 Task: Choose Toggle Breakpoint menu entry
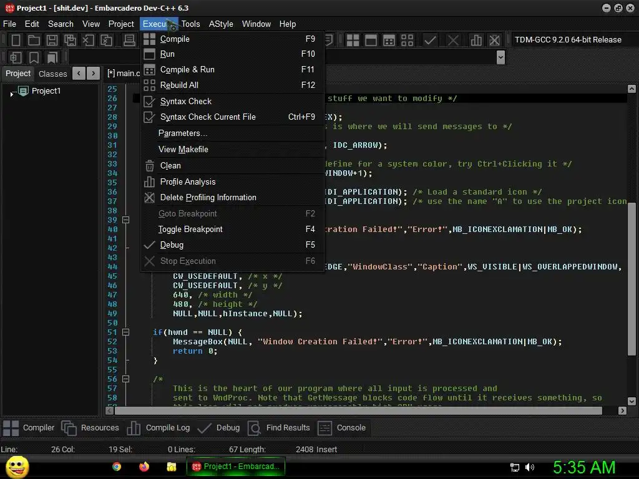click(x=232, y=229)
